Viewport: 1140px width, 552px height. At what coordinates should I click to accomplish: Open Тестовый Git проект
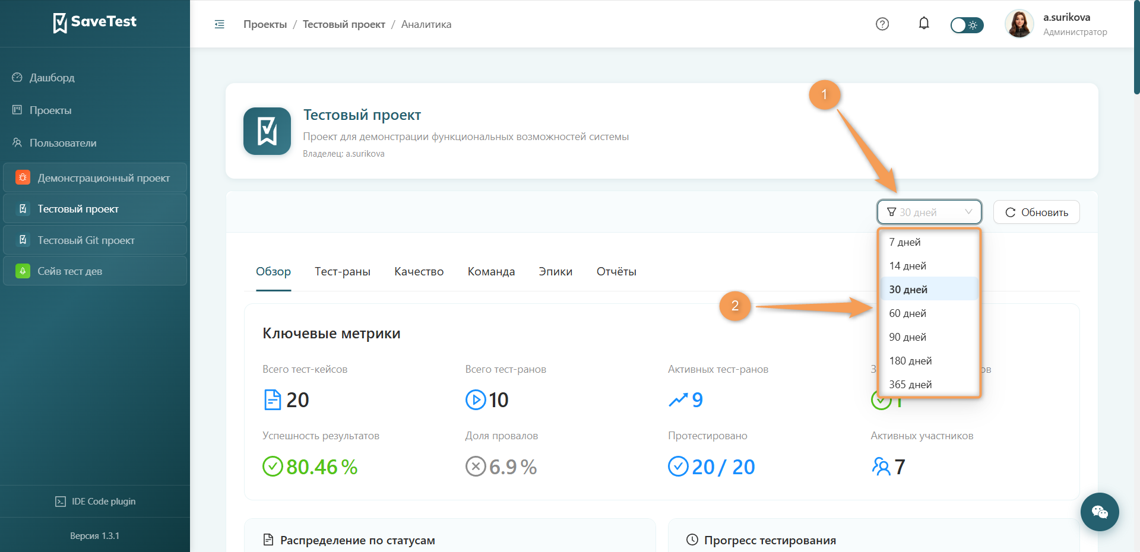click(x=95, y=240)
